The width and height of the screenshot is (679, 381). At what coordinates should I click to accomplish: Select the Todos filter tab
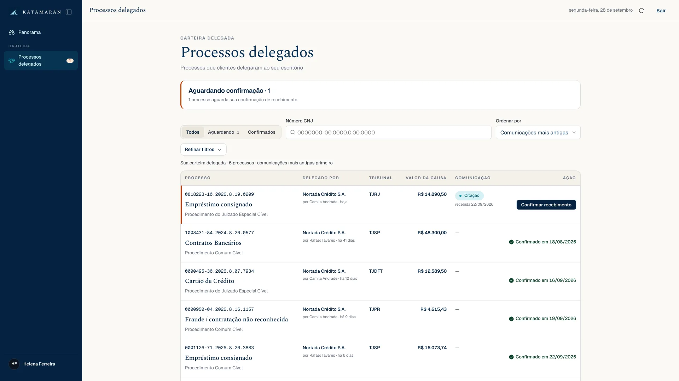193,132
